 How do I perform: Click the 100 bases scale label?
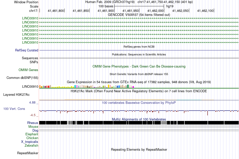[106, 6]
